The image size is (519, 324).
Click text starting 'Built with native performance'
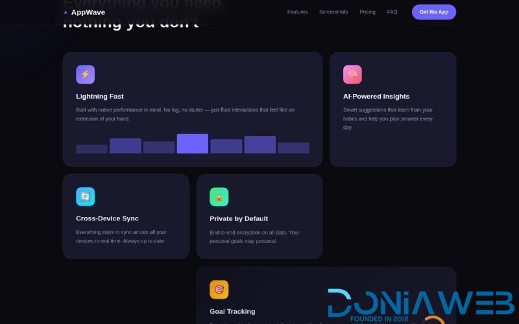pyautogui.click(x=185, y=114)
